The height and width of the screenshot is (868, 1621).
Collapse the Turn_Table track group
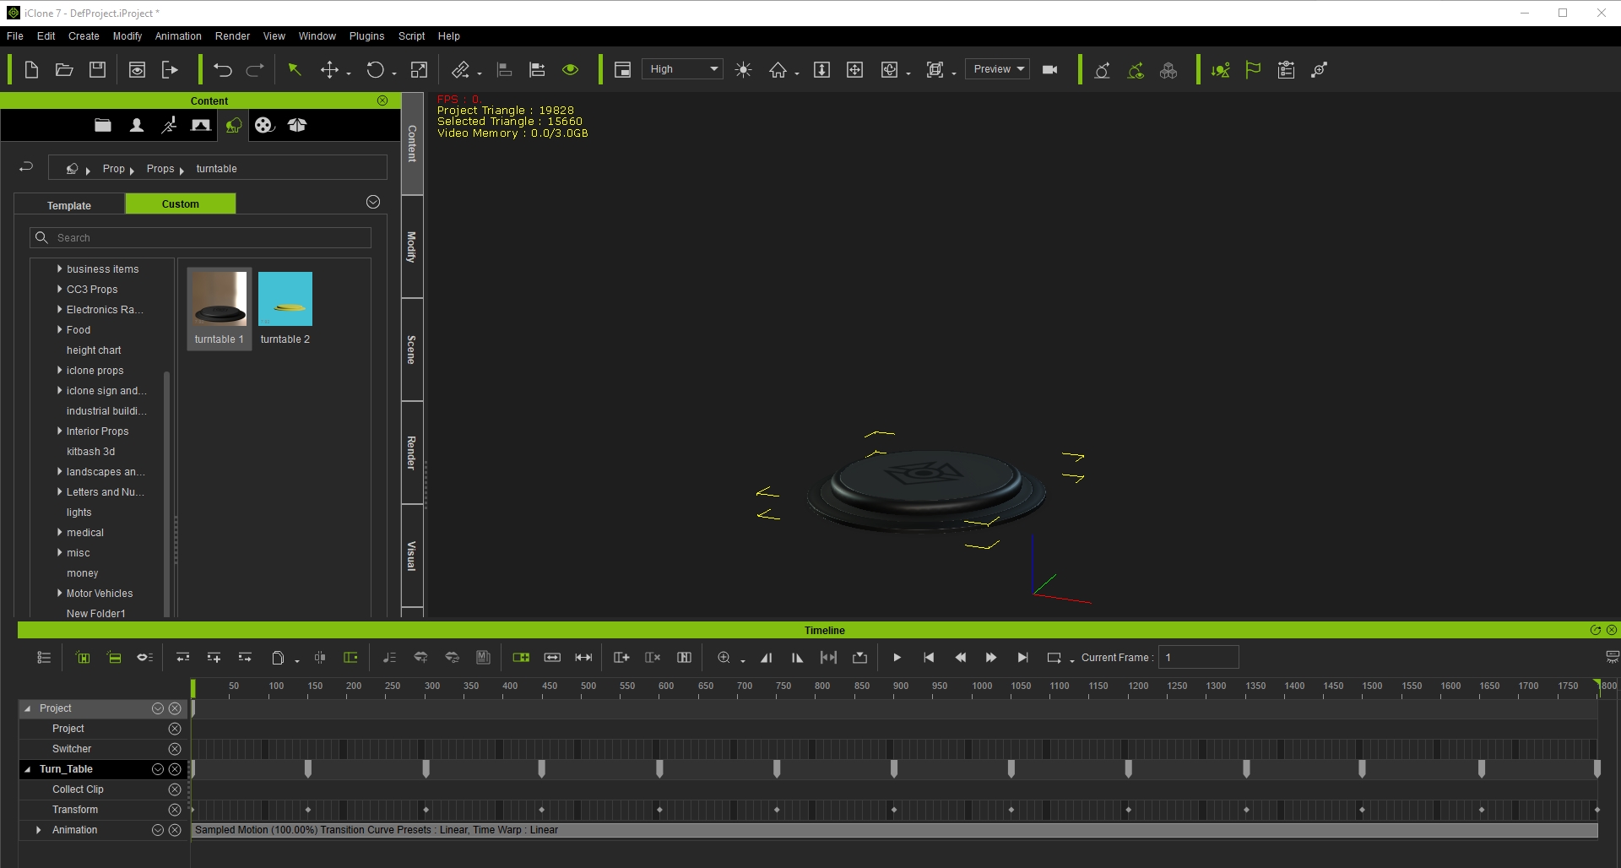click(28, 769)
